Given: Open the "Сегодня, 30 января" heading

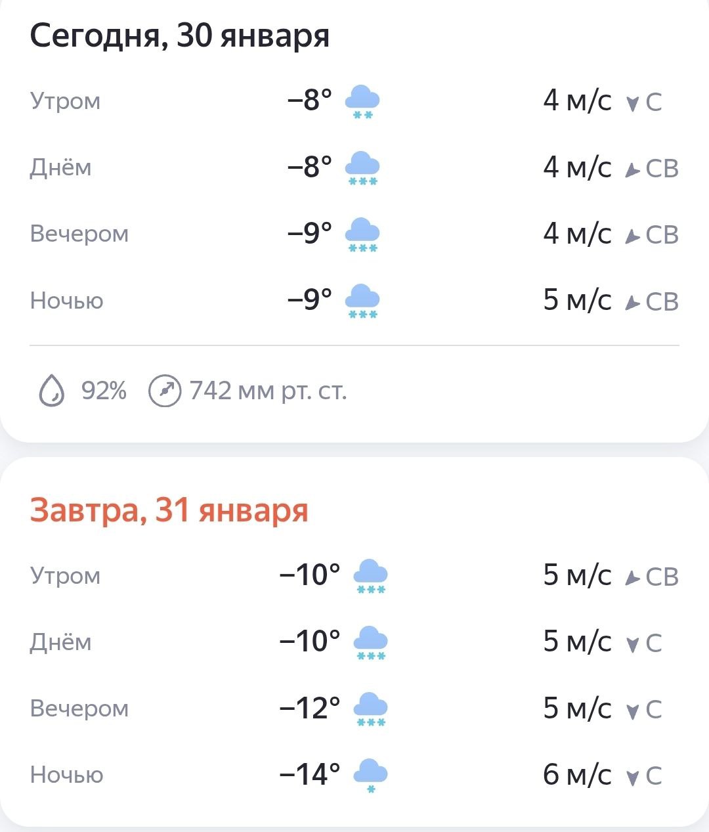Looking at the screenshot, I should [x=179, y=35].
